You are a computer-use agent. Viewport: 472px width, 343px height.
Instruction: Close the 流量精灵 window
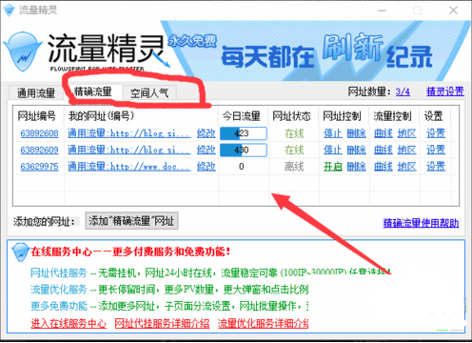(453, 10)
